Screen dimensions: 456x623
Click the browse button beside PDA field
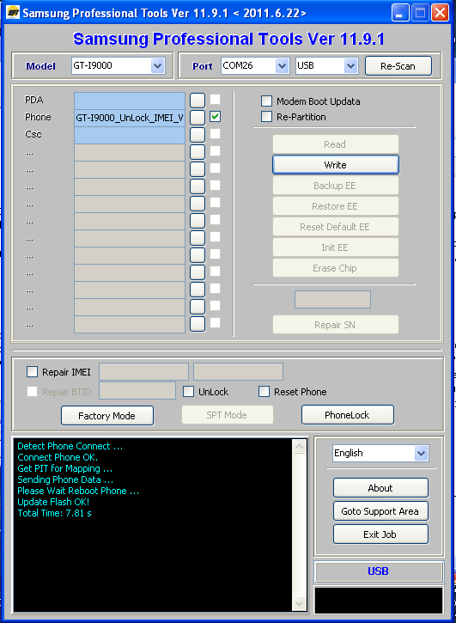tap(198, 101)
